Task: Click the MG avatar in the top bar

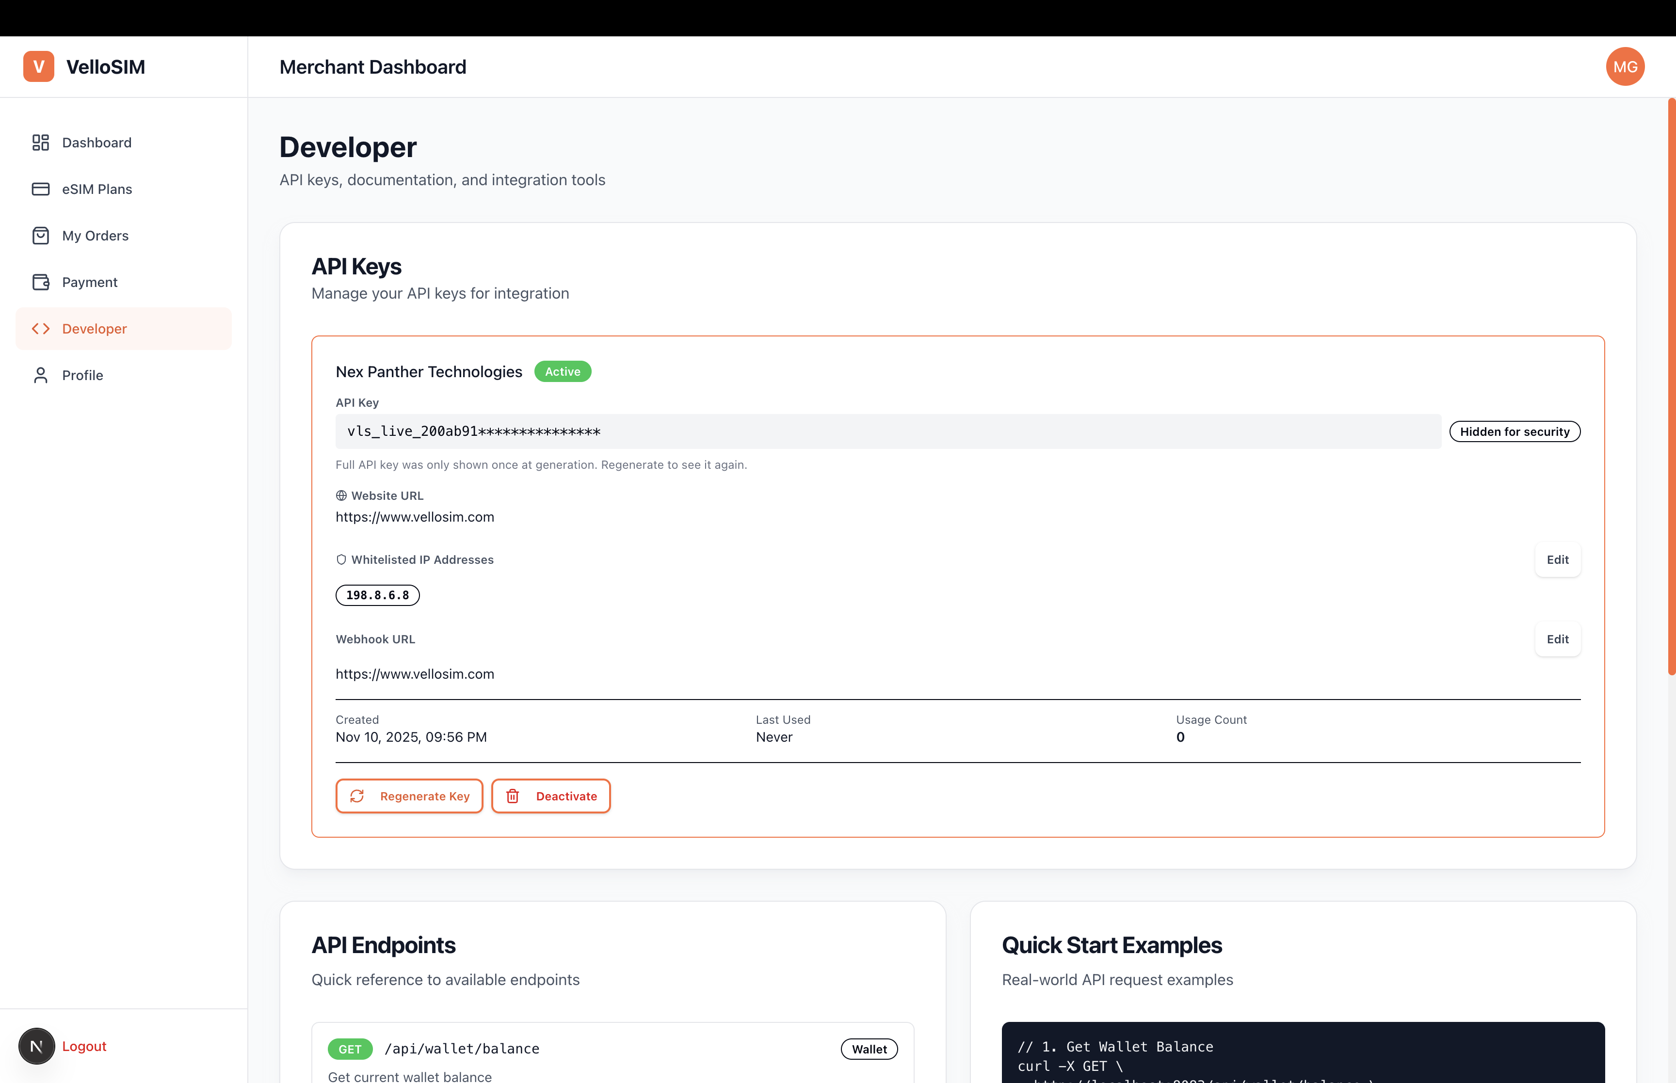Action: pos(1626,66)
